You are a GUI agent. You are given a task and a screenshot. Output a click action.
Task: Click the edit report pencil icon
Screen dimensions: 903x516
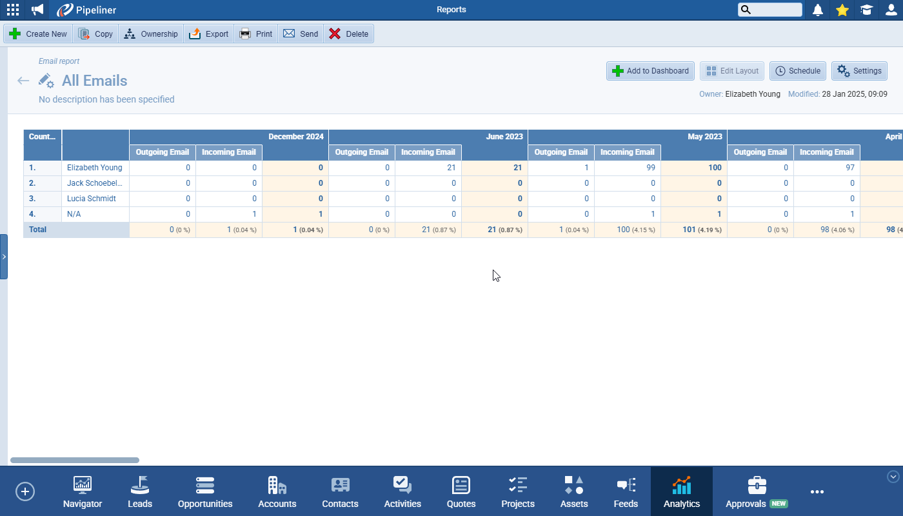coord(46,81)
